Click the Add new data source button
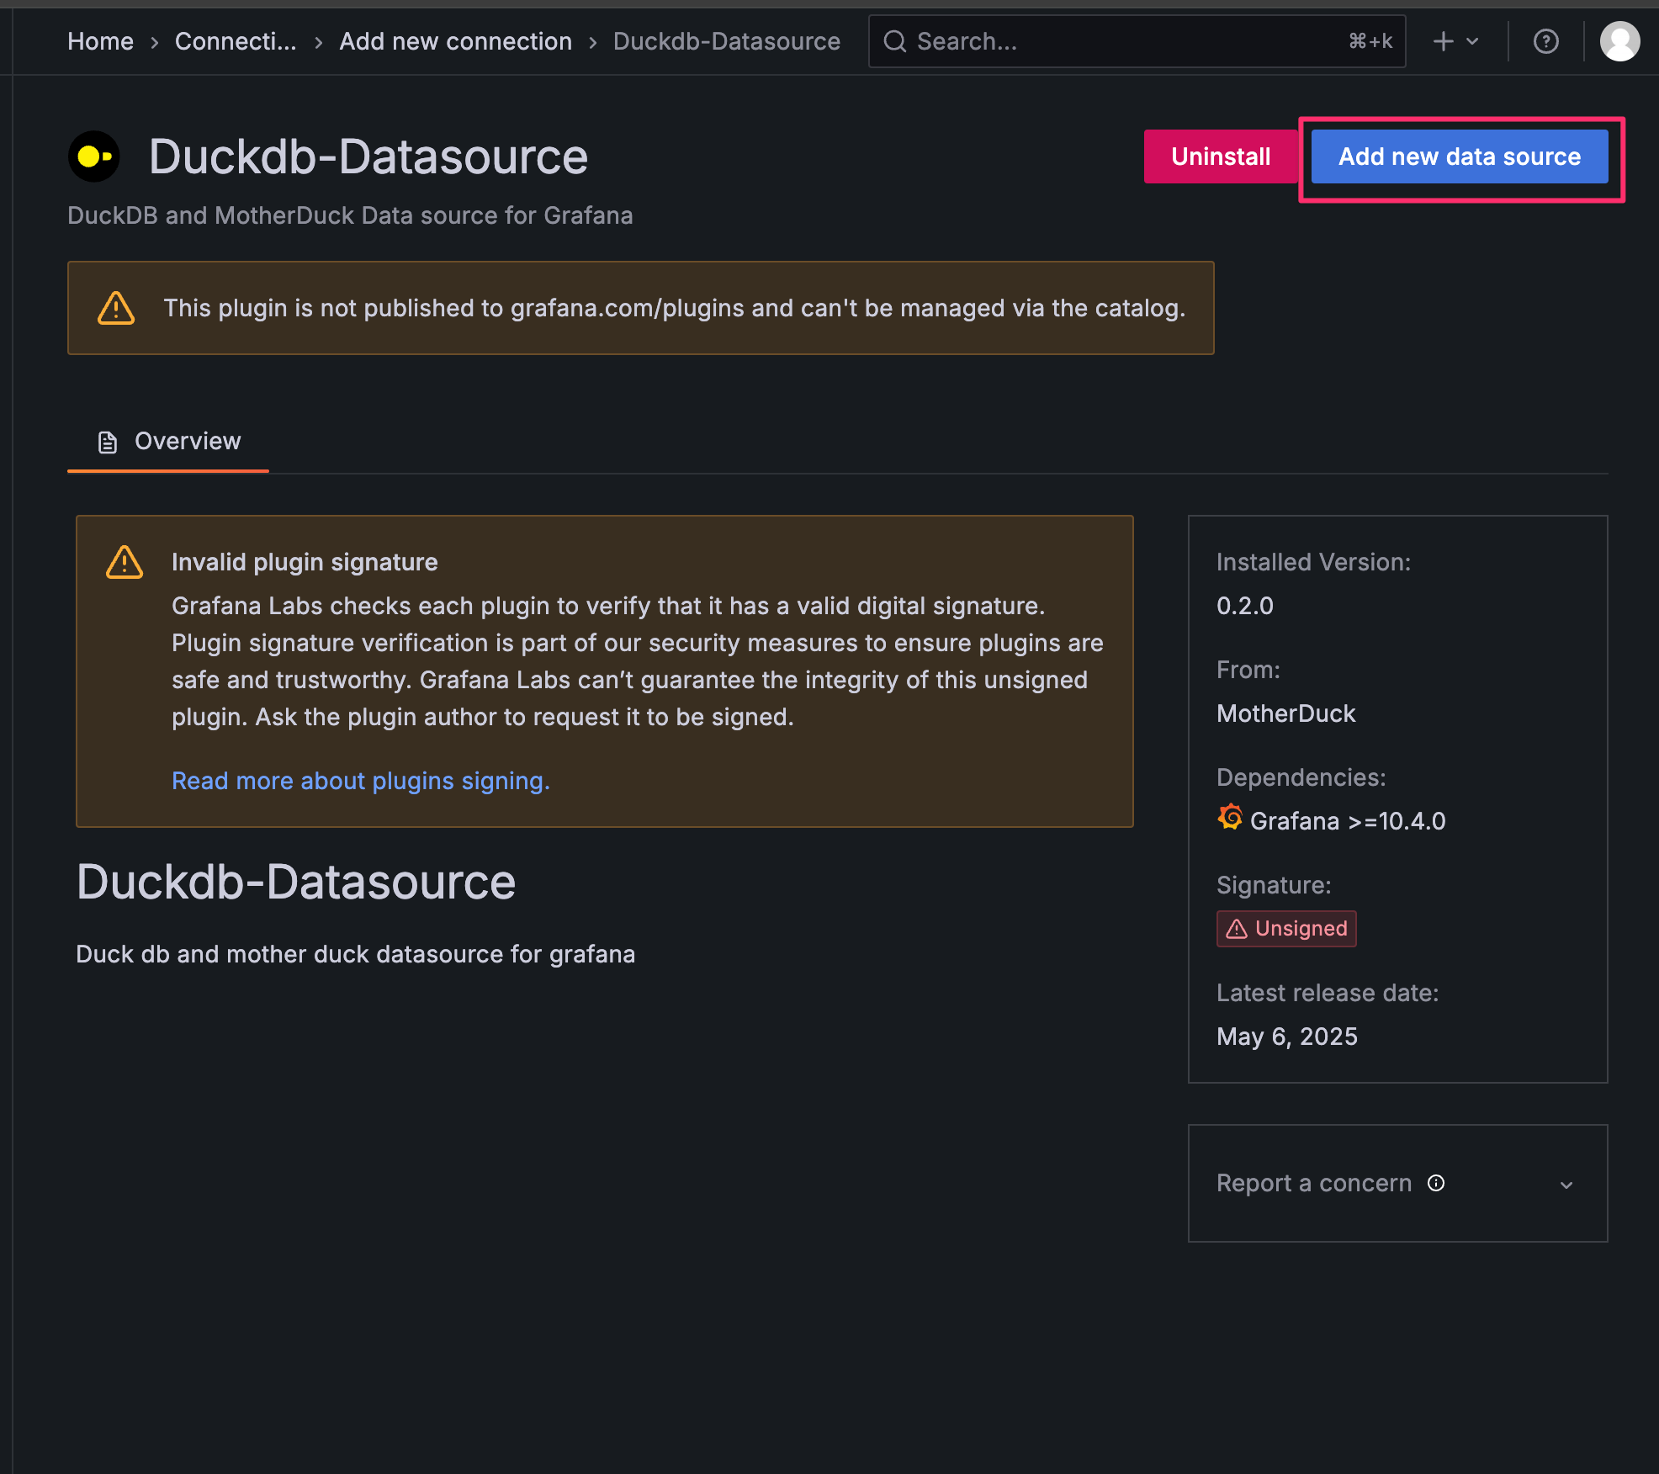 click(x=1460, y=156)
